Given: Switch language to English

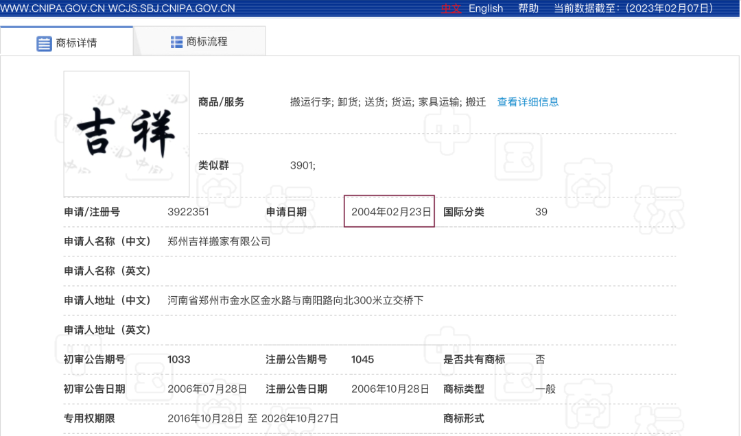Looking at the screenshot, I should (486, 8).
